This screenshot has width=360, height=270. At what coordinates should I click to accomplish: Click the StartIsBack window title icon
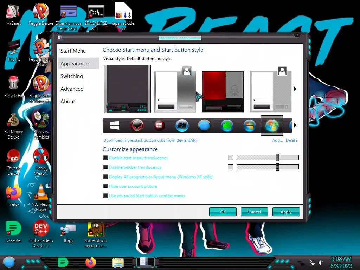[60, 37]
